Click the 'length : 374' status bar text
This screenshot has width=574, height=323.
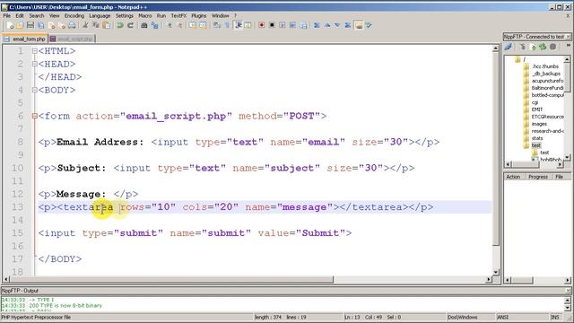coord(267,317)
